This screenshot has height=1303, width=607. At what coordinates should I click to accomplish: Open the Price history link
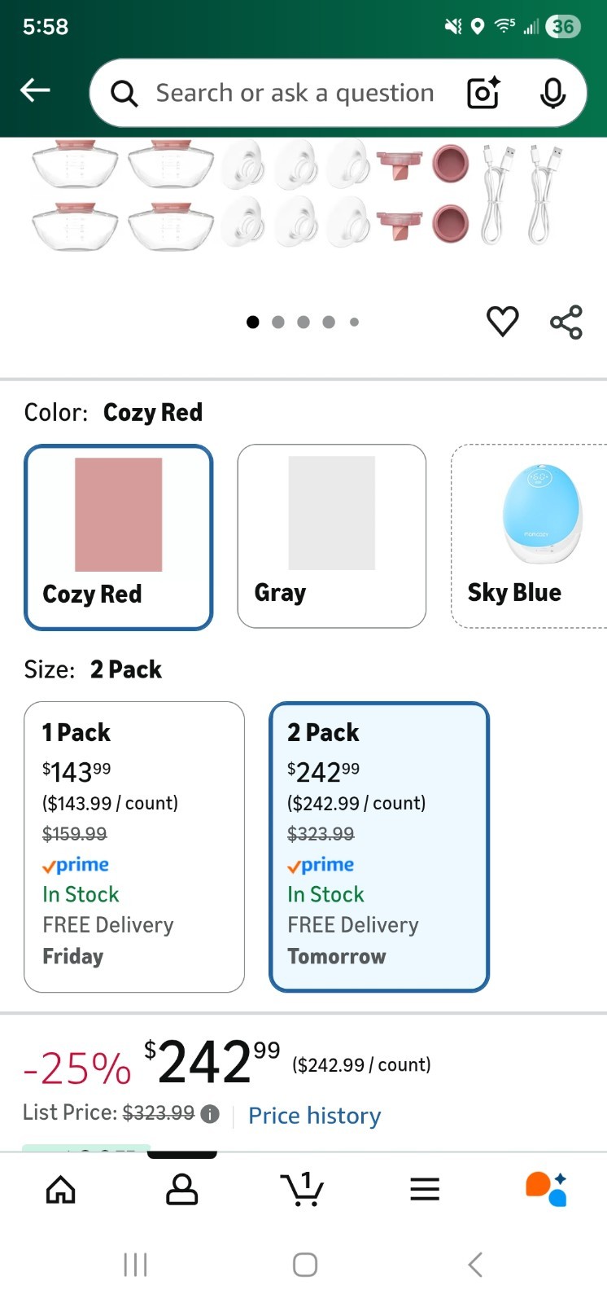tap(314, 1116)
